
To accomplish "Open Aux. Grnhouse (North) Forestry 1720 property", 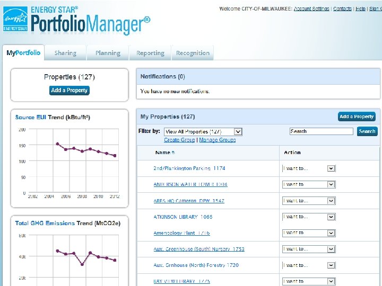I will pyautogui.click(x=196, y=265).
